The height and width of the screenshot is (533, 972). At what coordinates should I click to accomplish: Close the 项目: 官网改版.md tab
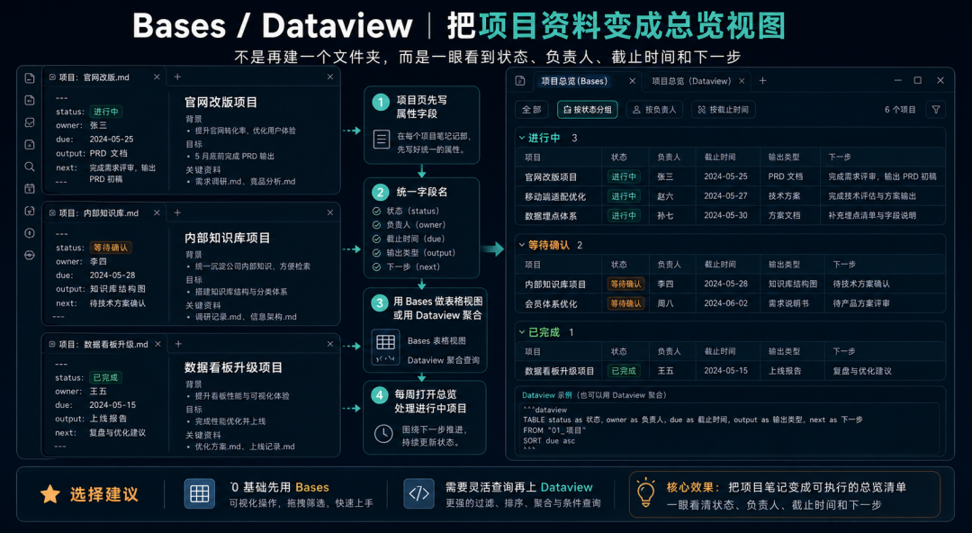(157, 77)
